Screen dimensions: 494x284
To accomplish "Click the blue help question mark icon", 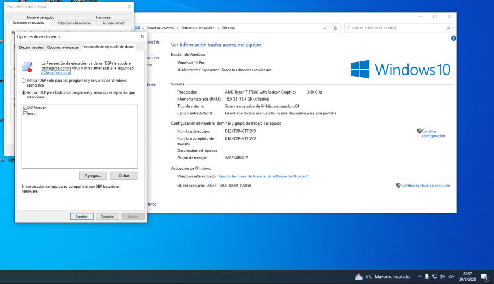I will pos(453,39).
